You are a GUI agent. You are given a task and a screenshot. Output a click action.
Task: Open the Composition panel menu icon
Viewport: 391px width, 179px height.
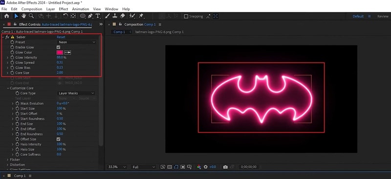pos(160,24)
